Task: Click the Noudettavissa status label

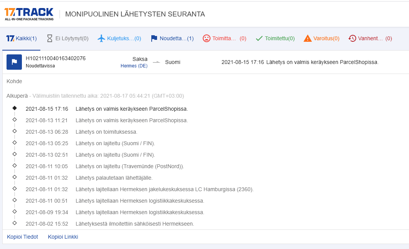Action: [x=40, y=66]
